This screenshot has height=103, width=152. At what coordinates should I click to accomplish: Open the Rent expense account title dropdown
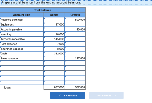click(x=22, y=44)
